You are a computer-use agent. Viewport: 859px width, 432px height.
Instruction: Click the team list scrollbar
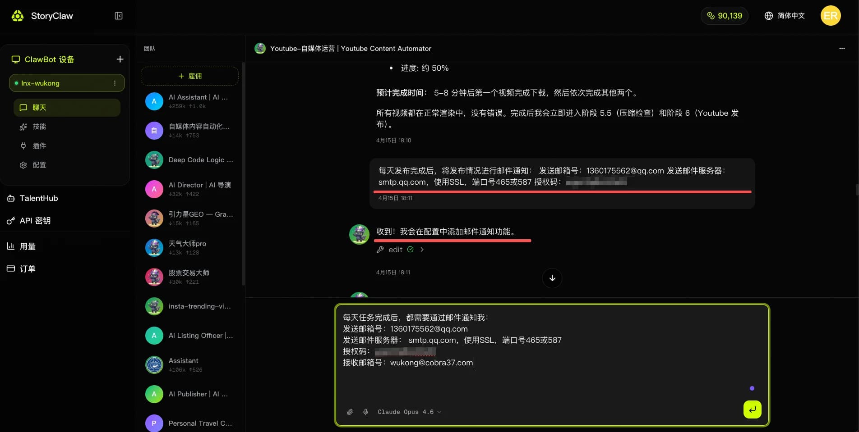tap(243, 173)
